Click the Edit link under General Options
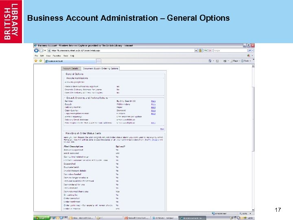Screen dimensions: 293x220 [x=162, y=129]
